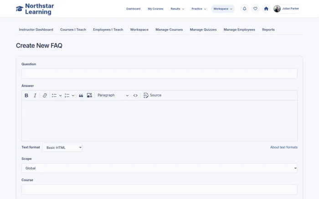Expand the numbered list style options
Viewport: 319px width, 199px height.
pos(73,95)
